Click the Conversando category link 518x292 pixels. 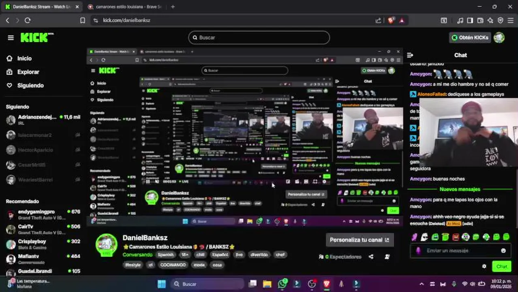click(137, 255)
